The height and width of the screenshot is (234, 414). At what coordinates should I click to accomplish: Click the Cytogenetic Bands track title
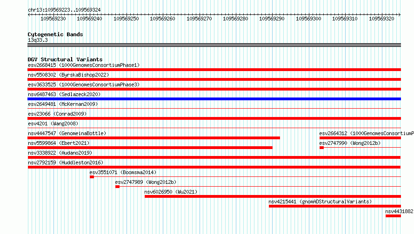coord(55,34)
